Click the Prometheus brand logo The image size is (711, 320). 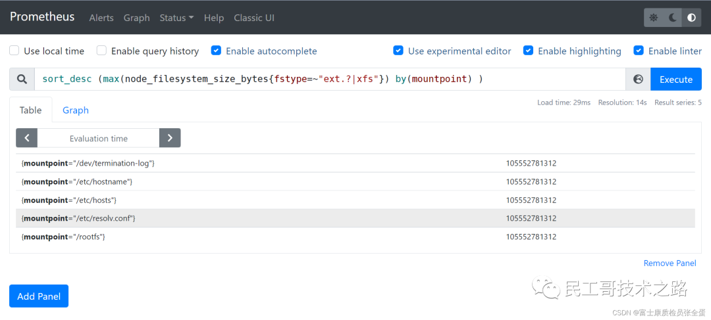(x=42, y=16)
